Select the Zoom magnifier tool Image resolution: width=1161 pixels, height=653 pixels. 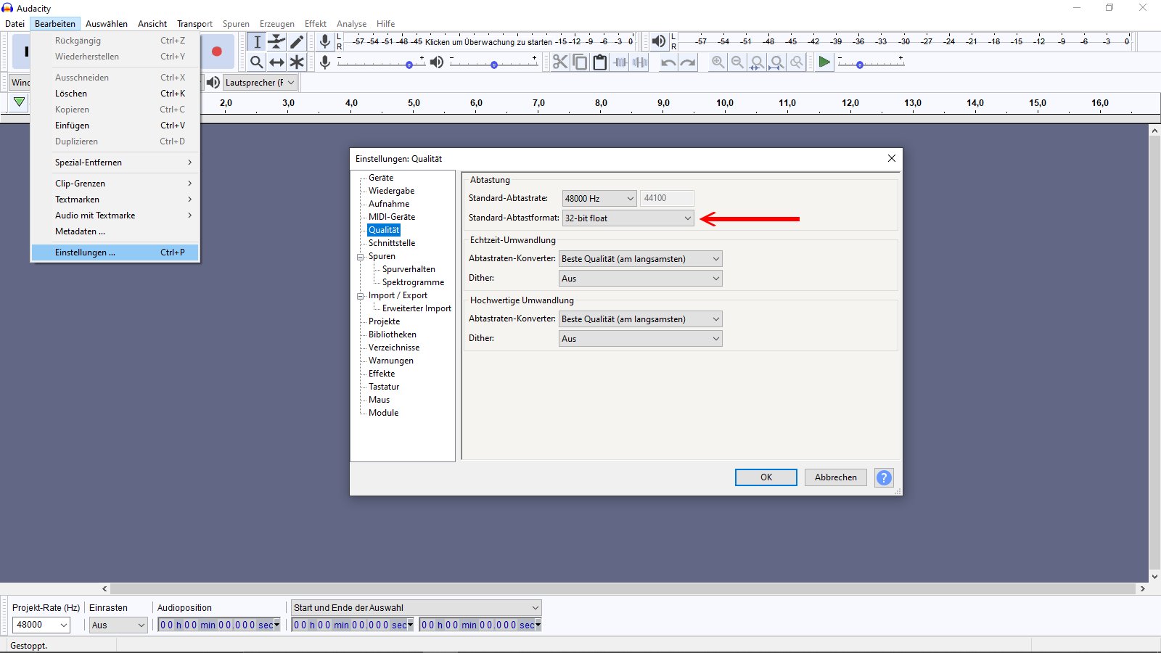click(257, 62)
